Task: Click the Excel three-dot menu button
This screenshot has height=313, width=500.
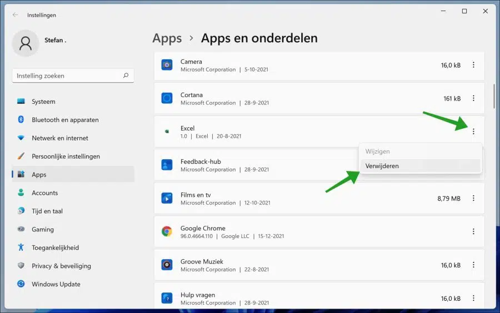Action: [473, 132]
